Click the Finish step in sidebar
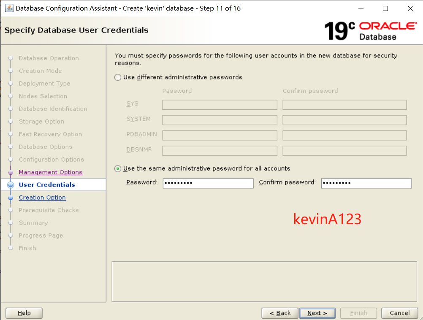 click(27, 248)
